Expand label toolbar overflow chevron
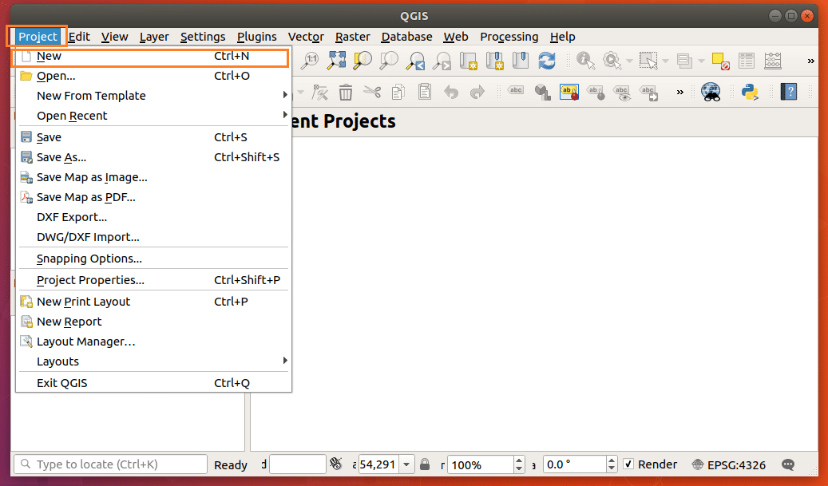 pos(680,93)
